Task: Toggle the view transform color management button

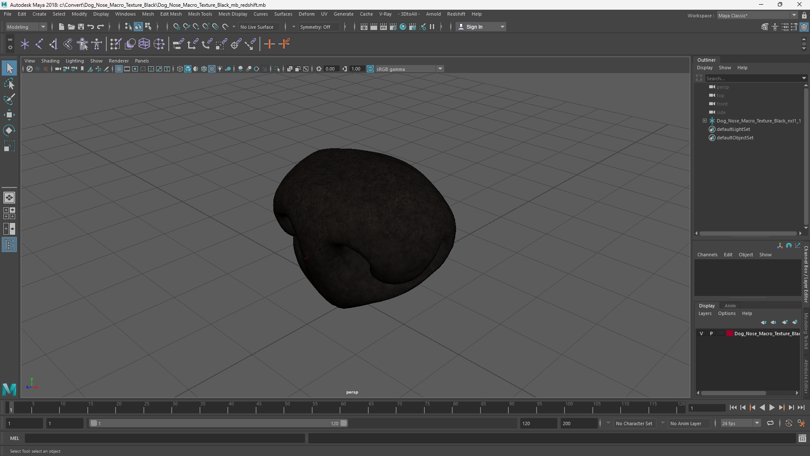Action: pyautogui.click(x=370, y=69)
